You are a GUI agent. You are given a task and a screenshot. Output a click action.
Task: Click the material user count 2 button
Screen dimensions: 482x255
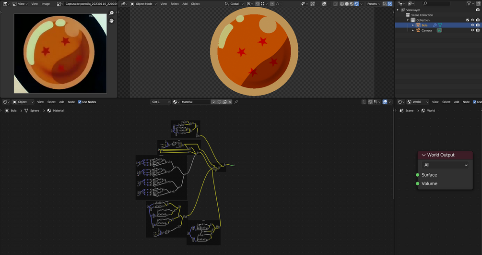coord(213,102)
